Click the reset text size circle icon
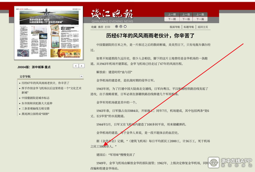 [x=125, y=26]
